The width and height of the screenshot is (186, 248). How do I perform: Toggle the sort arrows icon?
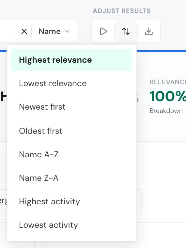click(126, 31)
